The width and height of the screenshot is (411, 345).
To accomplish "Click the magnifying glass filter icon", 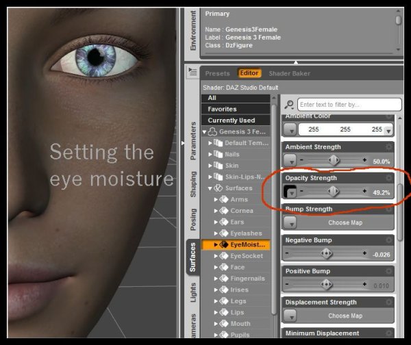I will tap(289, 104).
